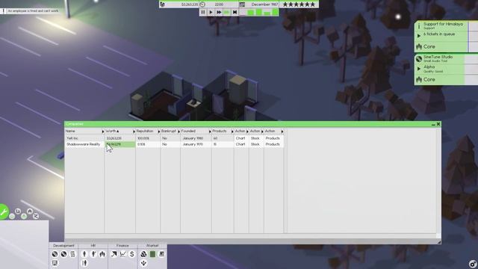Open the Products column arrow
The image size is (478, 269).
pos(232,132)
